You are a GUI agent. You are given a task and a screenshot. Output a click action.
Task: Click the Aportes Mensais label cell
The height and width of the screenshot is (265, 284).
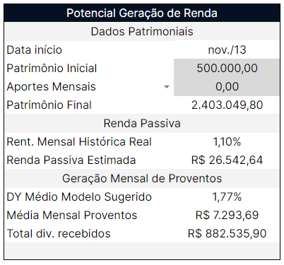(x=89, y=87)
